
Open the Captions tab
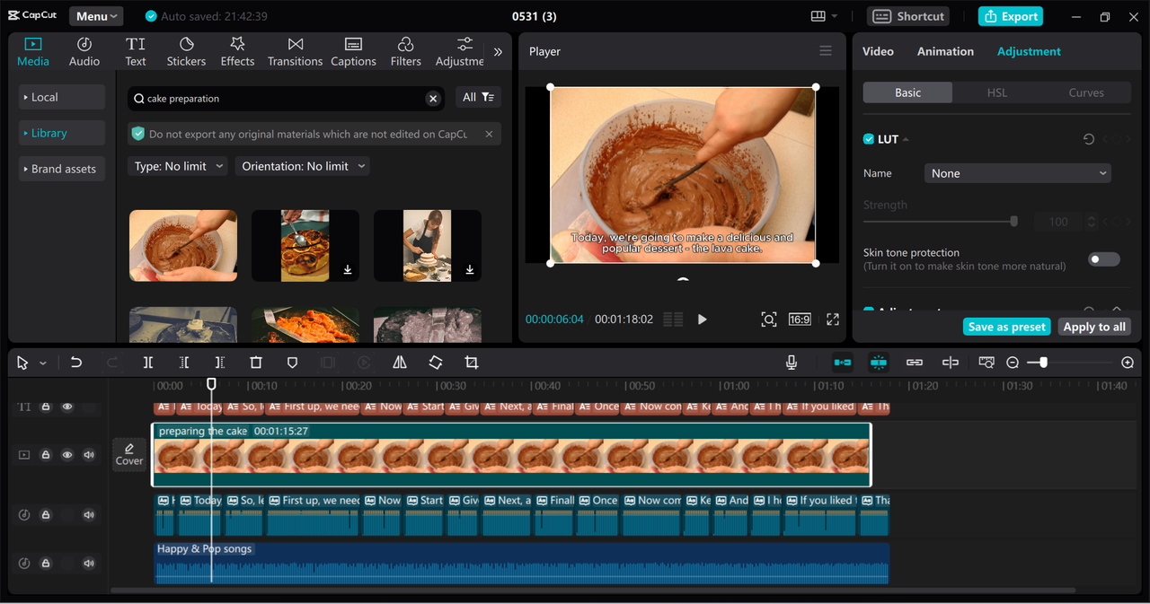pyautogui.click(x=353, y=52)
